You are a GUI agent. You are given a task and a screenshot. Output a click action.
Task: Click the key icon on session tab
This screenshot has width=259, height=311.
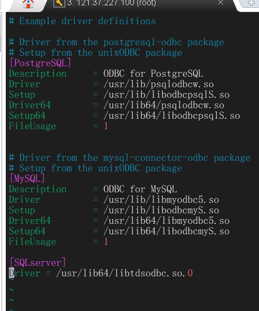point(59,3)
